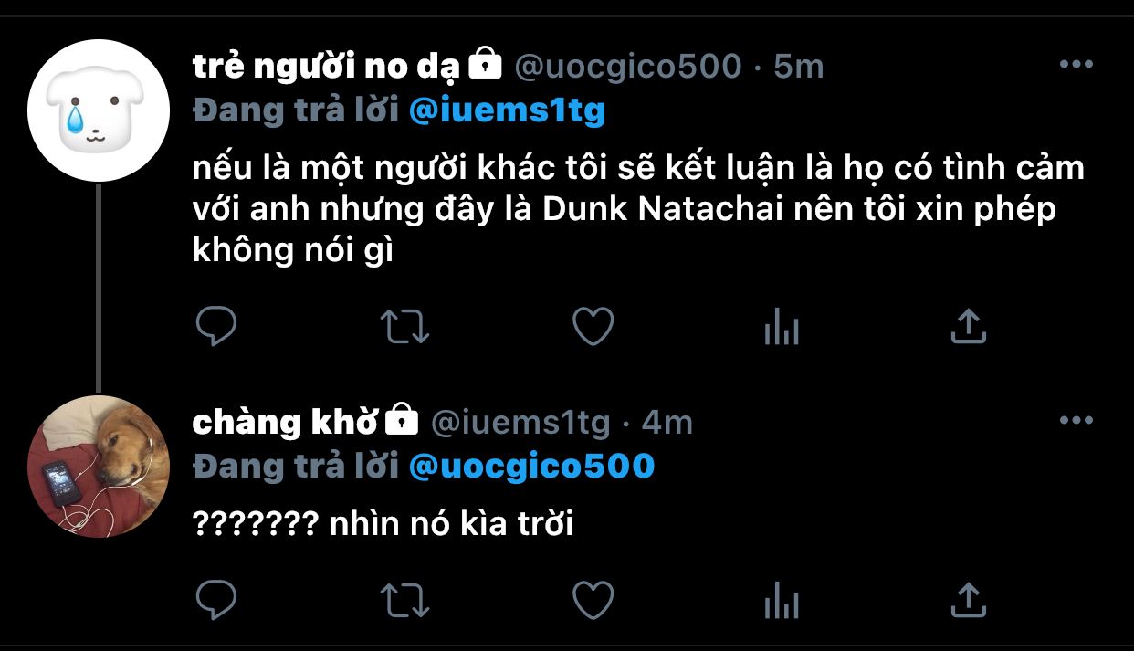Image resolution: width=1134 pixels, height=651 pixels.
Task: Reply to the first tweet by uocgico500
Action: (x=216, y=326)
